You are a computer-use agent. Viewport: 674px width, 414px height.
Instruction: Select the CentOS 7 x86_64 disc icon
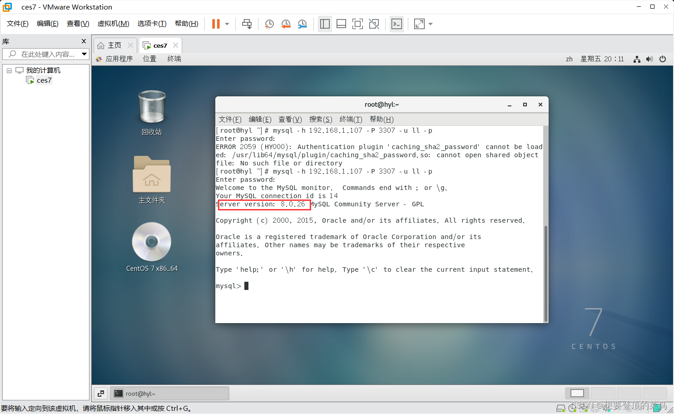[152, 247]
